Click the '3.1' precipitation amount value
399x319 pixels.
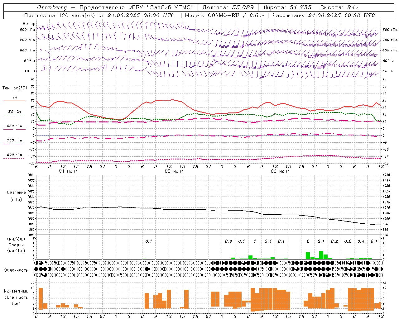321,241
